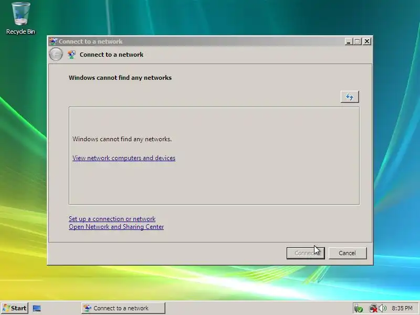Open 'View network computers and devices' link
The image size is (420, 315).
coord(124,158)
